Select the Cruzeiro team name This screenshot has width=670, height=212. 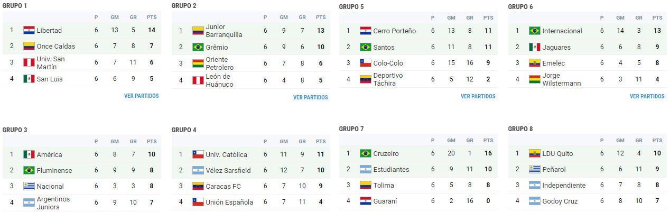386,153
